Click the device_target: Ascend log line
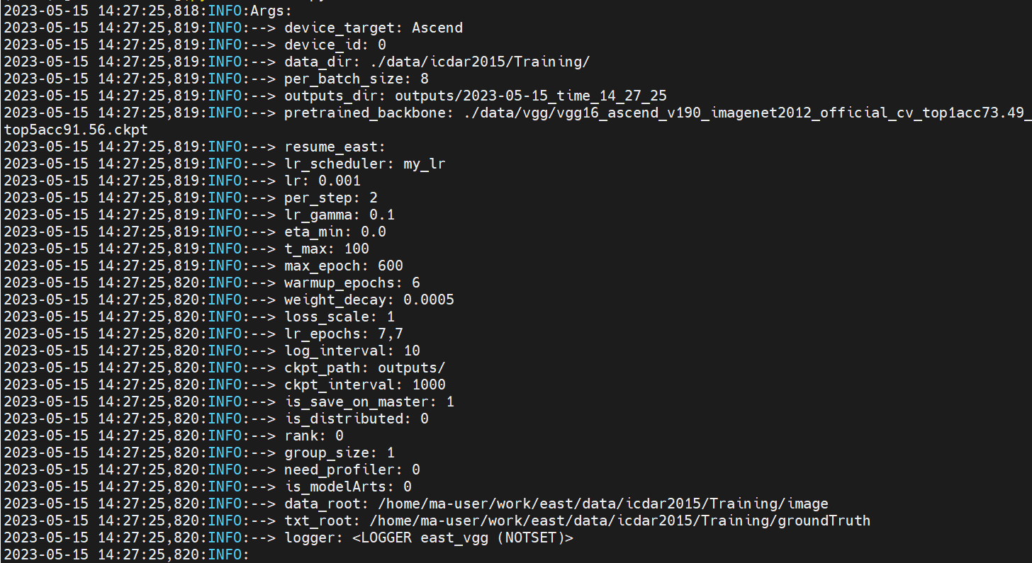The width and height of the screenshot is (1032, 563). coord(232,28)
